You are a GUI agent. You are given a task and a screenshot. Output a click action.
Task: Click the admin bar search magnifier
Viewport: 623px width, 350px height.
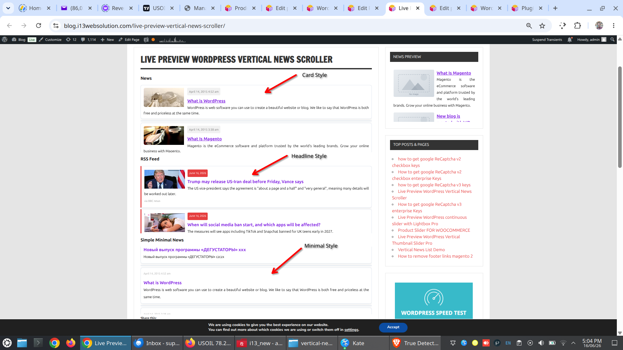coord(612,40)
